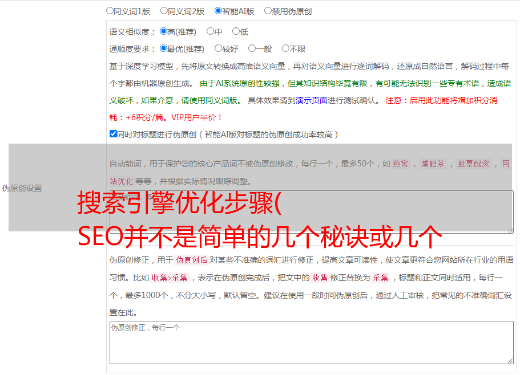Set 语义相似度 to 中

(210, 31)
